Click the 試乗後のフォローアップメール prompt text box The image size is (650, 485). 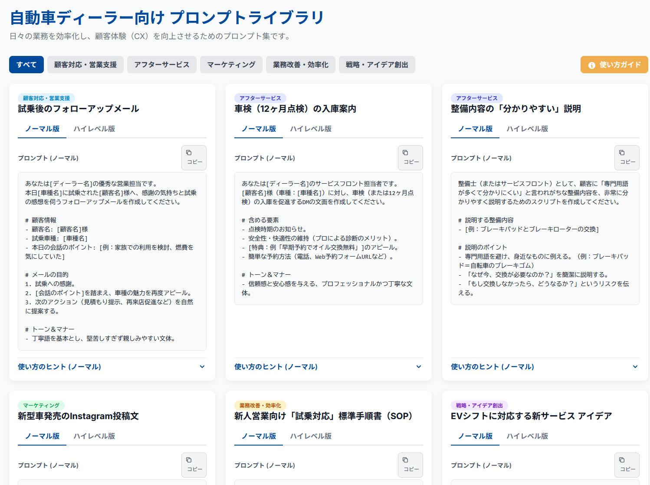click(x=112, y=261)
